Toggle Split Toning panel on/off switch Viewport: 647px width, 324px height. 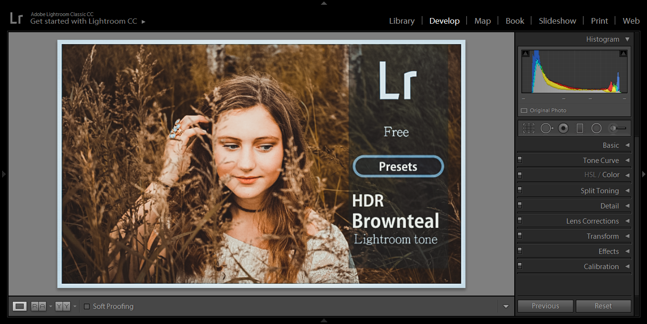click(520, 190)
